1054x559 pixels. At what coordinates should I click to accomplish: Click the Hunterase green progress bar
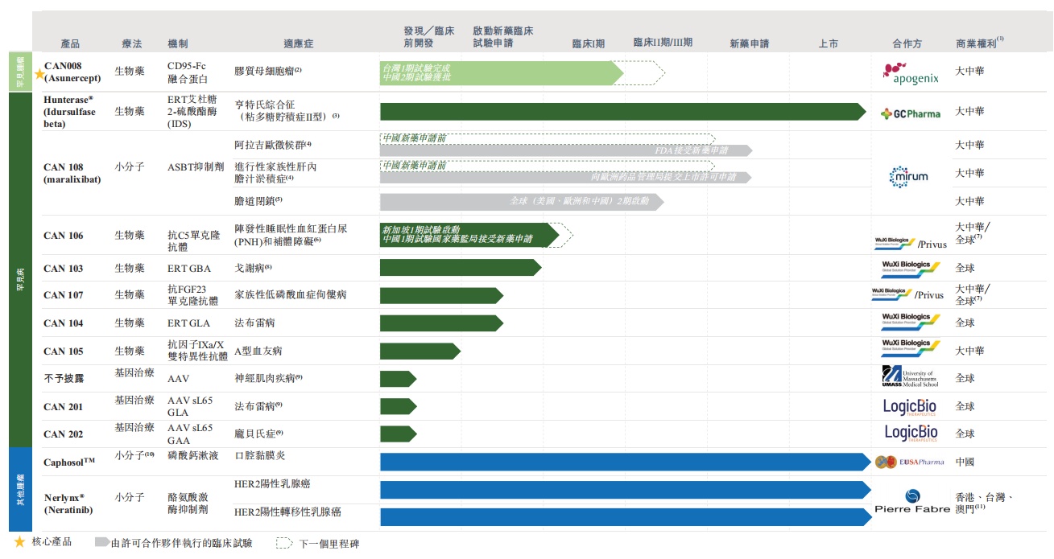623,112
